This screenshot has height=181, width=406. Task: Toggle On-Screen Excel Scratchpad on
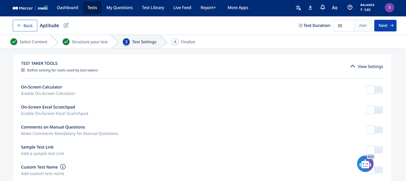[375, 110]
